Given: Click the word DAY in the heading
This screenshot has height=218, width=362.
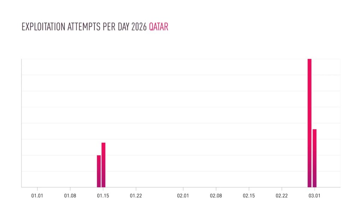Looking at the screenshot, I should point(123,27).
